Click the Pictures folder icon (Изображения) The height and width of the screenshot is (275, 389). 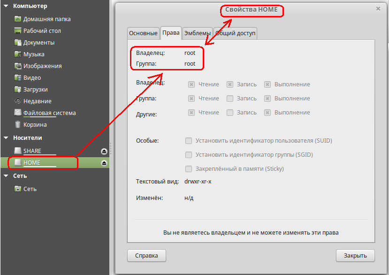click(18, 66)
